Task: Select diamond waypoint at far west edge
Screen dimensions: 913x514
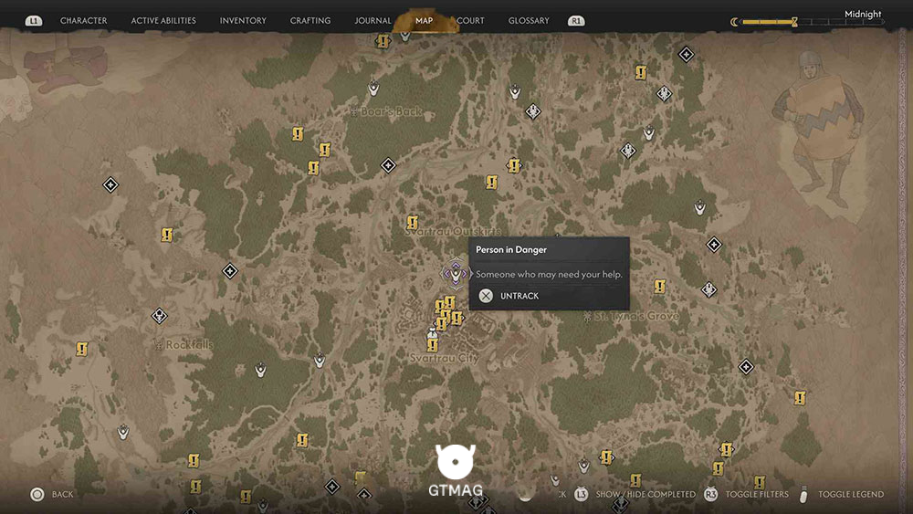Action: click(x=110, y=185)
